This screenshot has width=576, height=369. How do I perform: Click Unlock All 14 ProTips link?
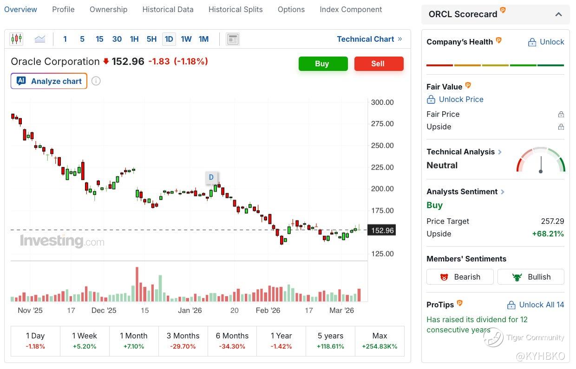[535, 305]
